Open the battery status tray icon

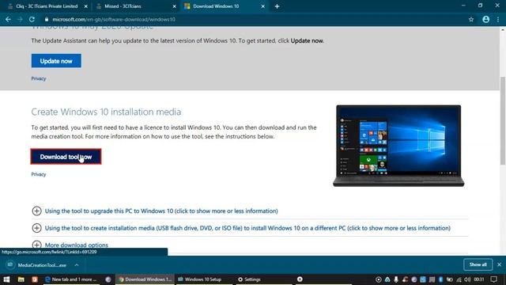tap(450, 279)
